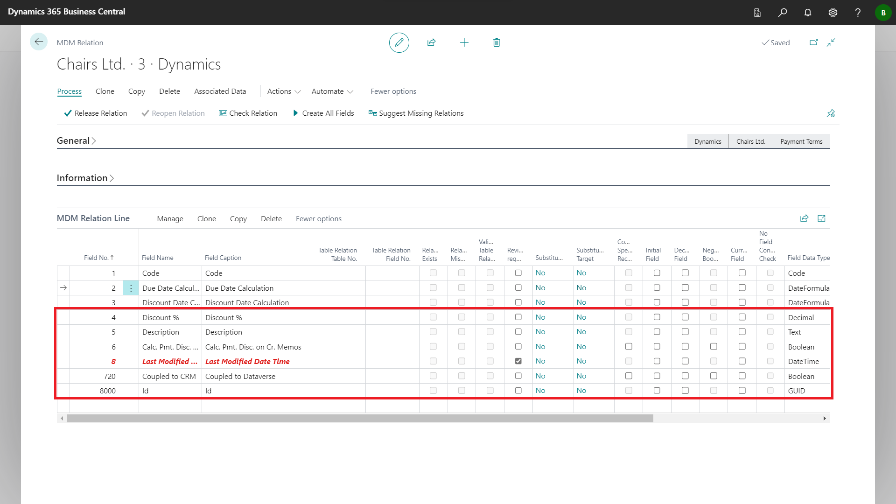
Task: Toggle Negate Boolean for Calc. Pmt. Disc. row
Action: click(x=714, y=347)
